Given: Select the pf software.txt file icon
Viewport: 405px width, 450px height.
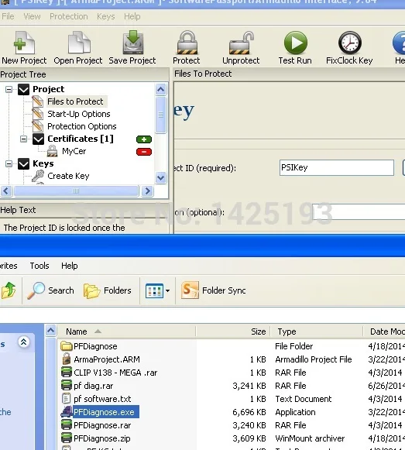Looking at the screenshot, I should point(67,399).
